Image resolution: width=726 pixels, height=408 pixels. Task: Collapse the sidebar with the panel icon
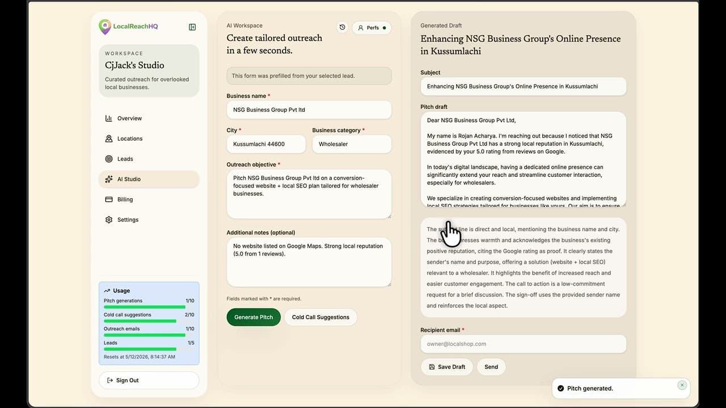pos(192,27)
